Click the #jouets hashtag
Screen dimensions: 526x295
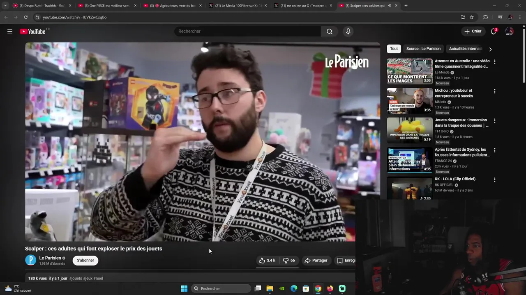coord(76,278)
